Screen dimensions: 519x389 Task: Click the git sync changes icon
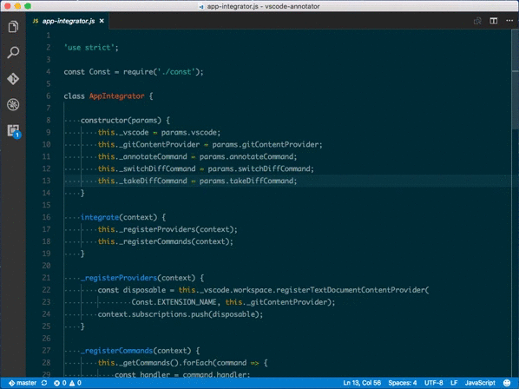coord(44,383)
